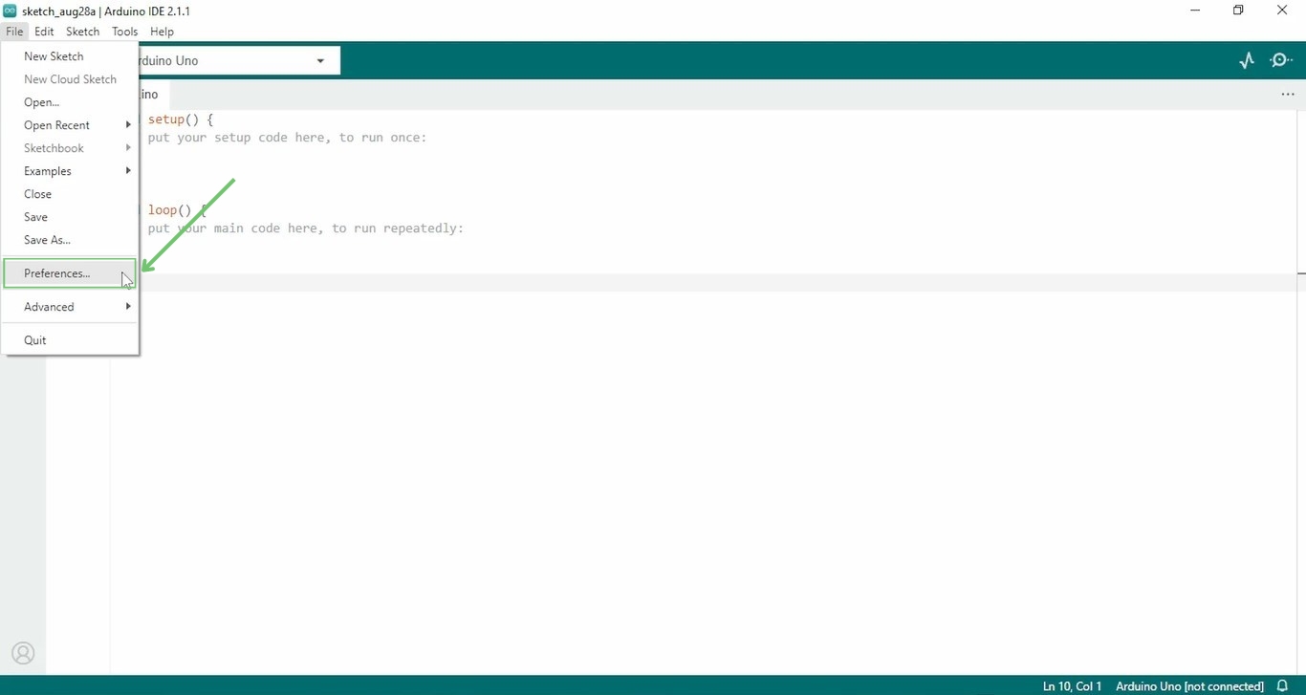Click the Arduino logo in title bar
Screen dimensions: 1306x695
click(10, 11)
